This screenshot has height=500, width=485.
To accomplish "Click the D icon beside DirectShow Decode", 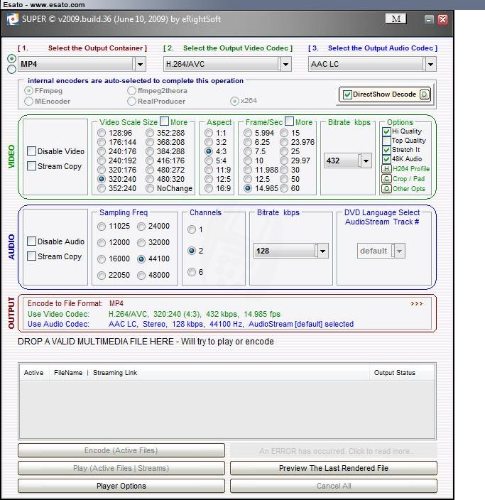I will point(425,94).
